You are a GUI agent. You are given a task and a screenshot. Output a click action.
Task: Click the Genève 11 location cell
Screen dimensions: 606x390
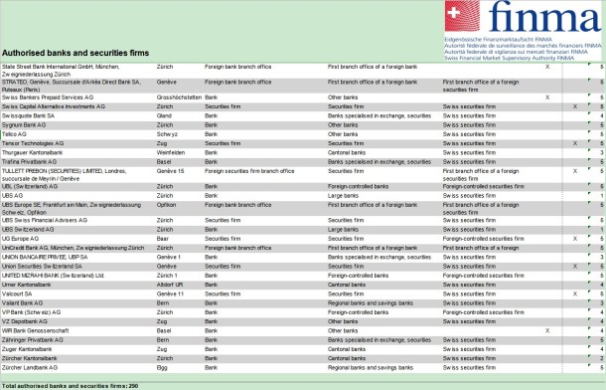pyautogui.click(x=170, y=294)
